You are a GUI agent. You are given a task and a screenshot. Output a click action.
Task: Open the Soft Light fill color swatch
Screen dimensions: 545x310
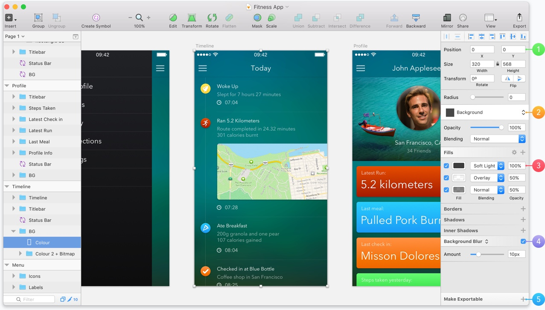click(x=459, y=166)
